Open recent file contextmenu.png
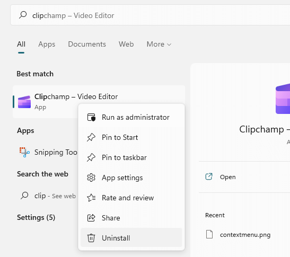 245,234
